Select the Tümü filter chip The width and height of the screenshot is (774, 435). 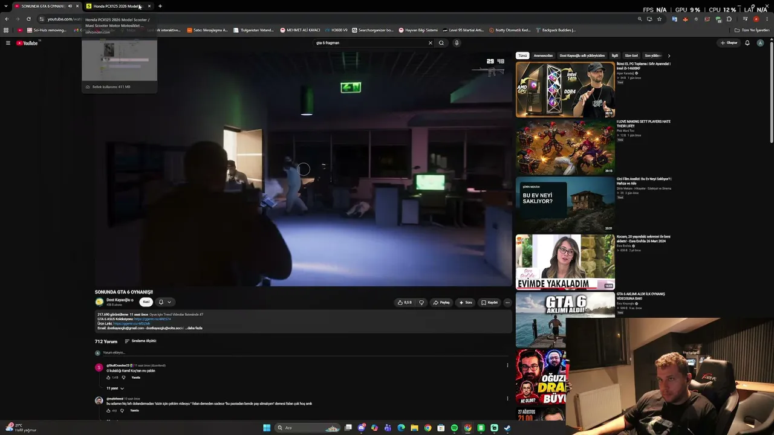522,56
